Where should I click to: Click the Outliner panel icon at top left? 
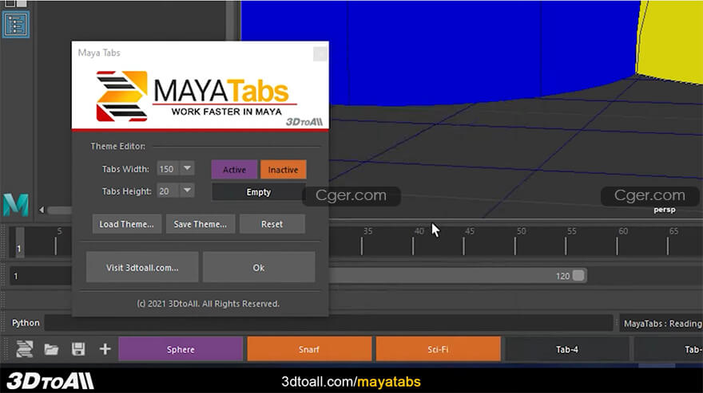(x=16, y=25)
